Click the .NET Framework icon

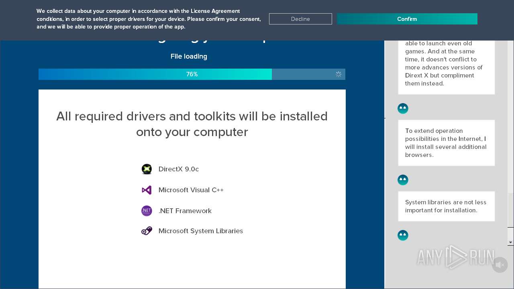coord(147,211)
